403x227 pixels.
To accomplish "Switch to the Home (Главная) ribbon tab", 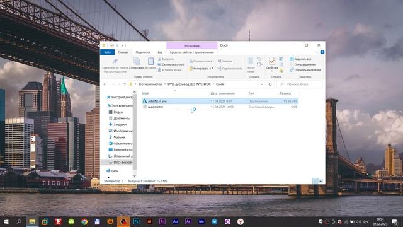I will coord(123,52).
